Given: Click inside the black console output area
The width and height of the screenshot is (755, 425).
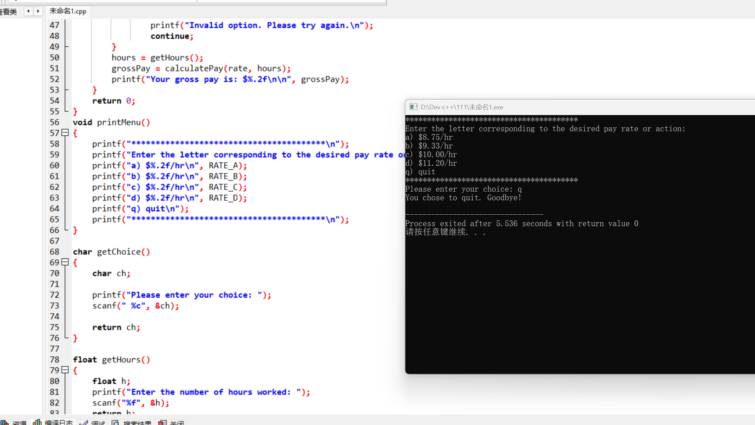Looking at the screenshot, I should pos(576,295).
